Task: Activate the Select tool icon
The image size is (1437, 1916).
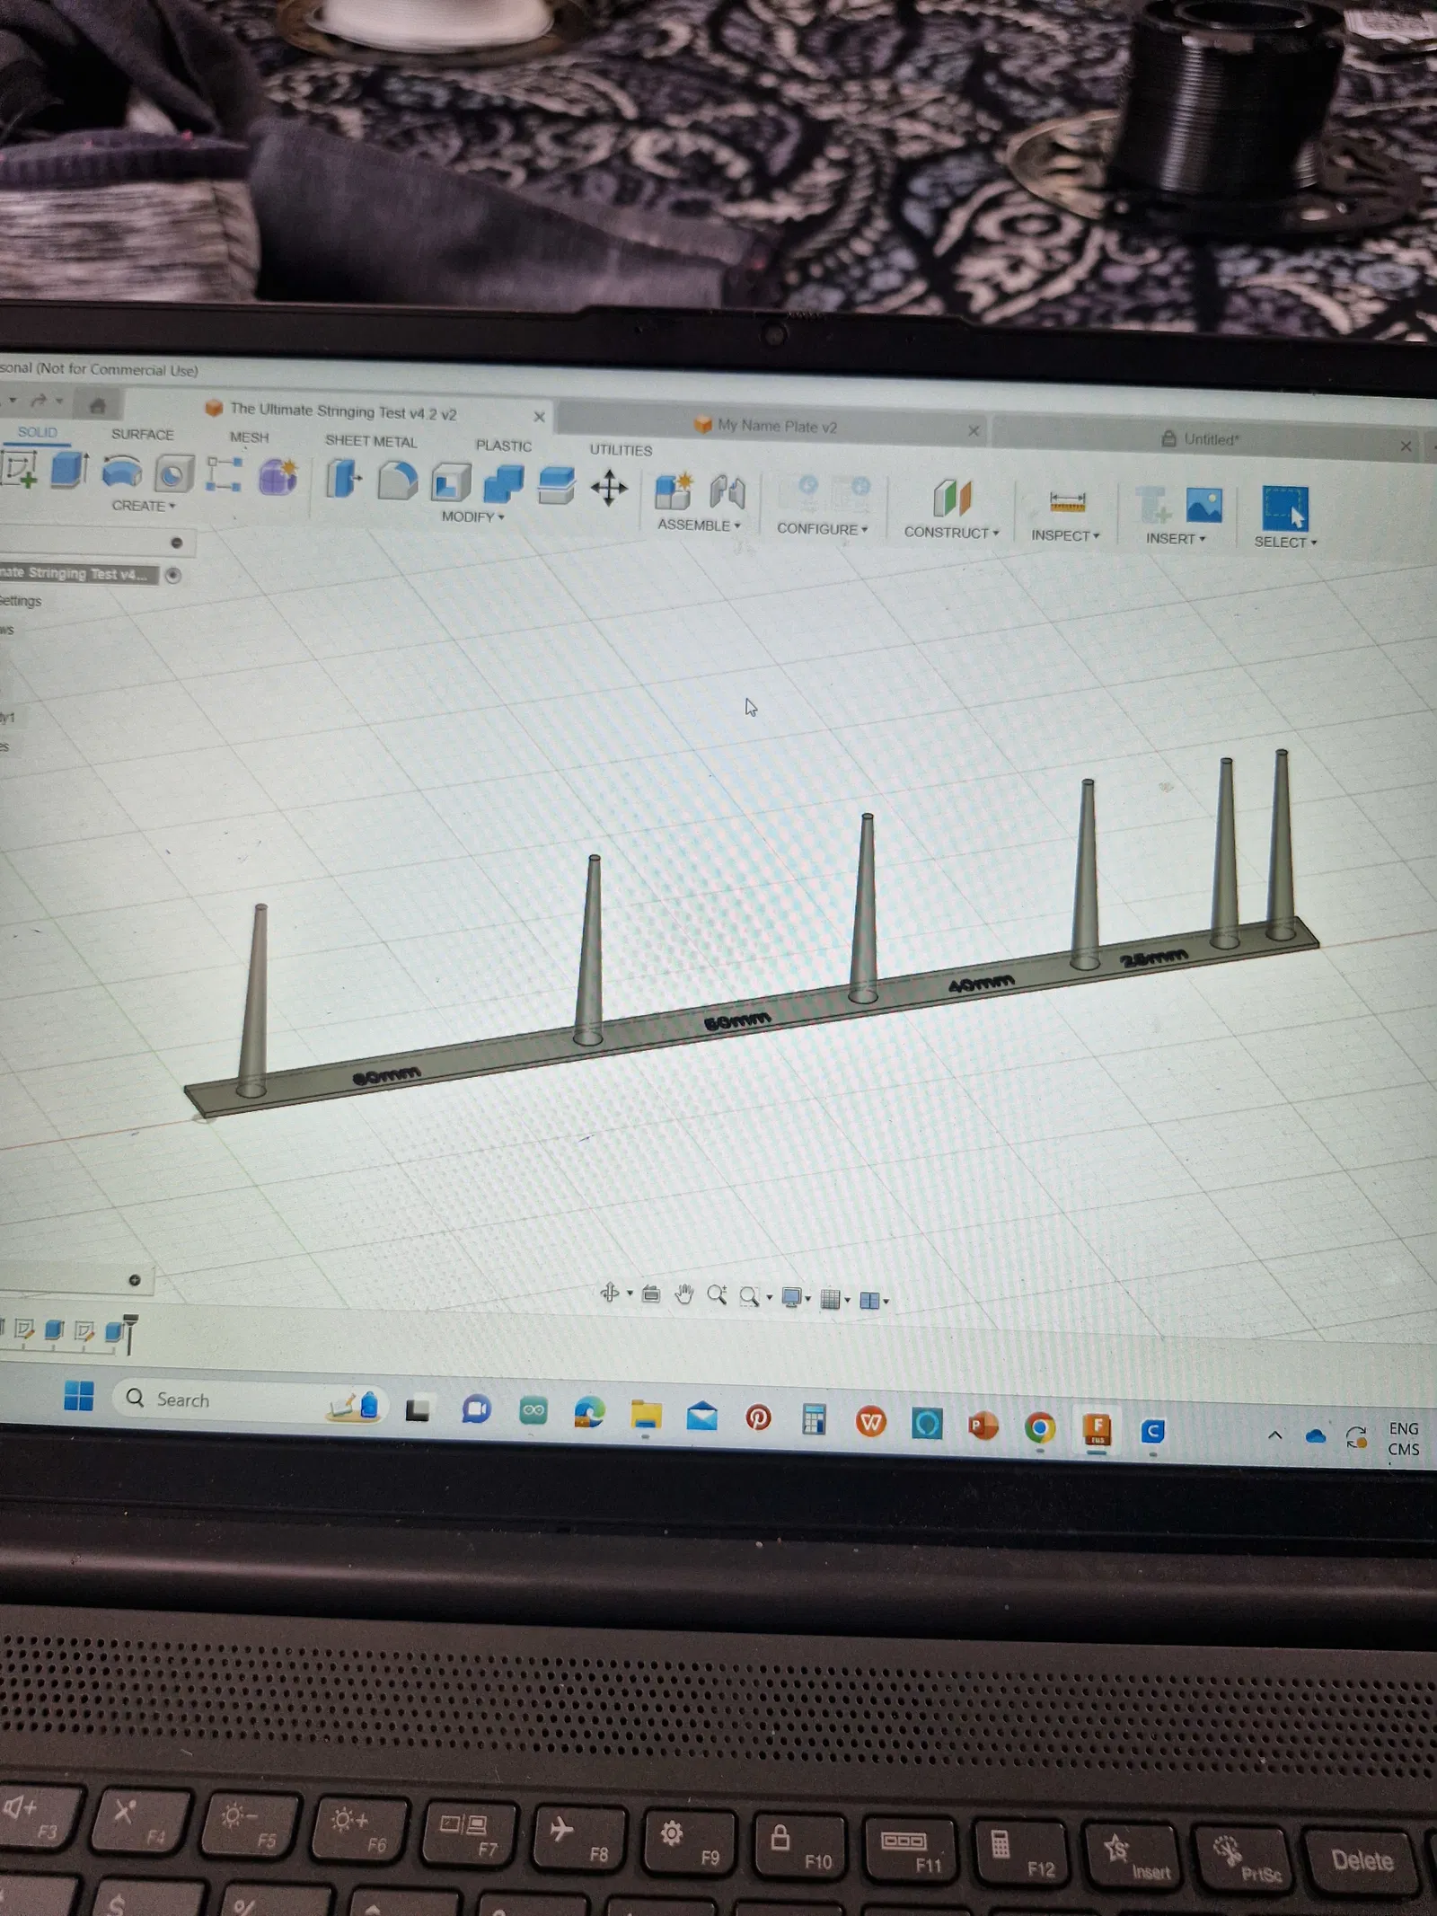Action: 1285,508
